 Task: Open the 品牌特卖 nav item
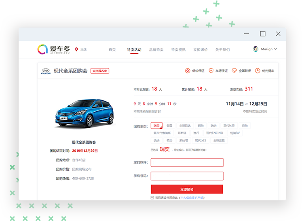(156, 49)
